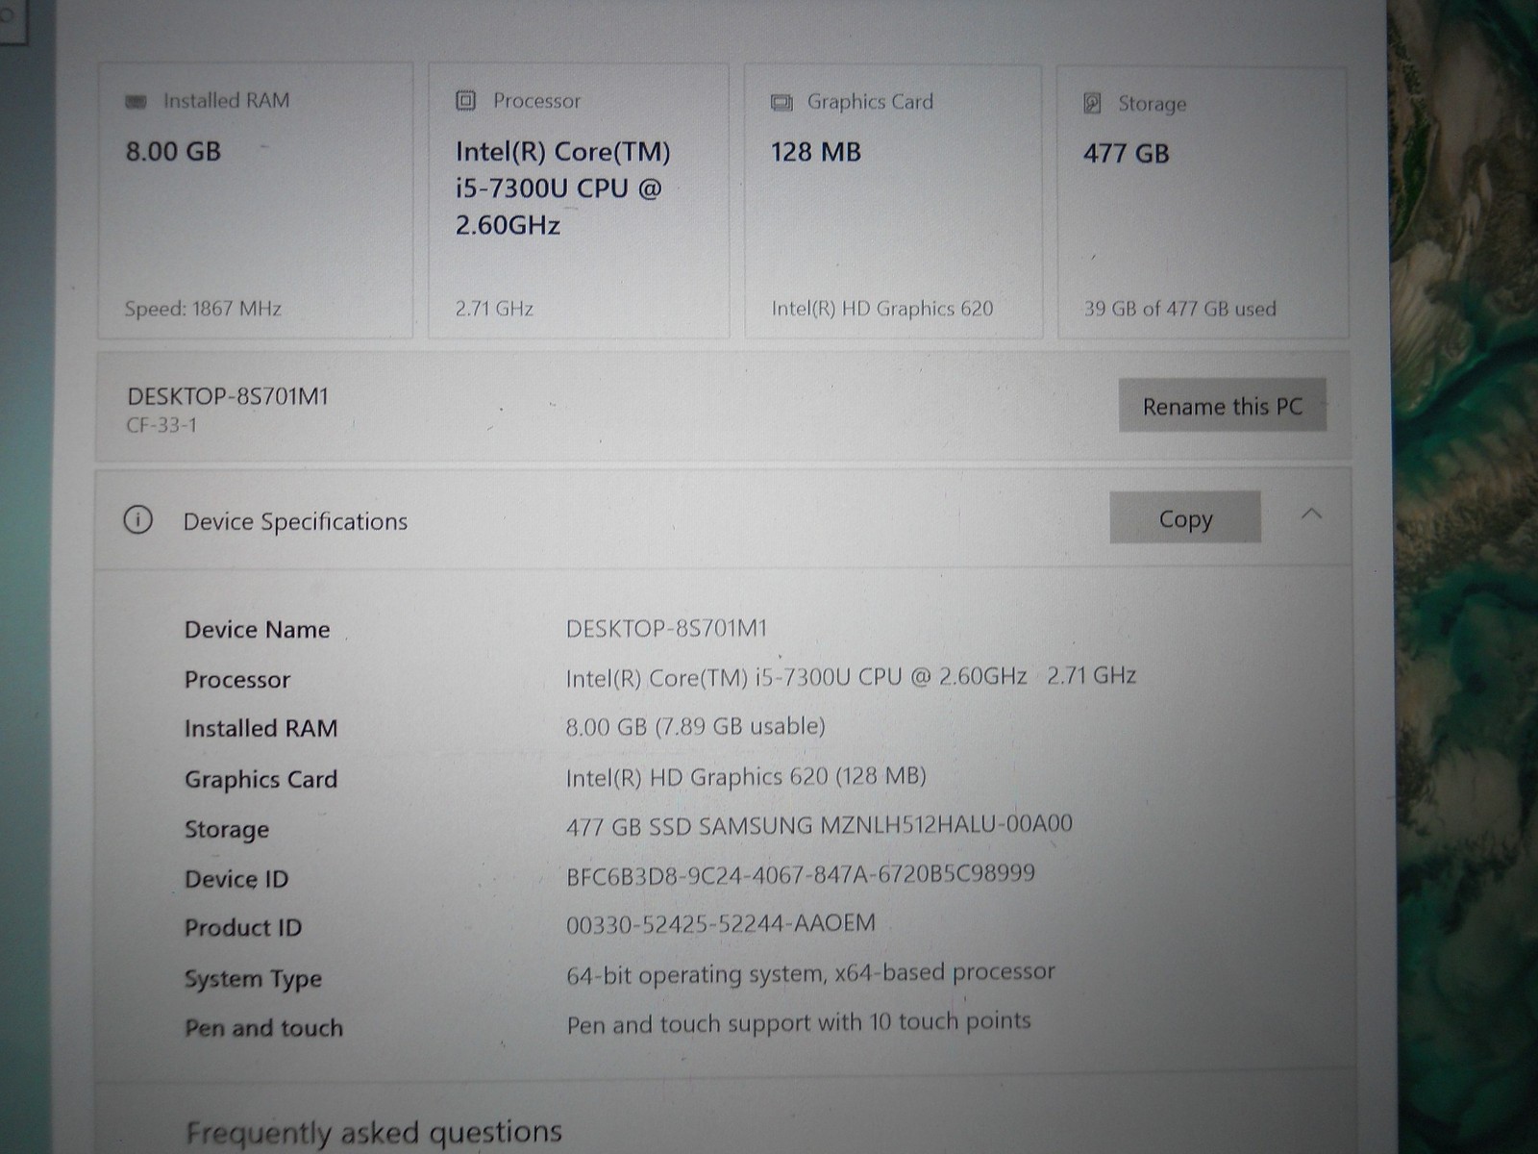Screen dimensions: 1538x1154
Task: Click the Installed RAM chip icon
Action: (x=136, y=102)
